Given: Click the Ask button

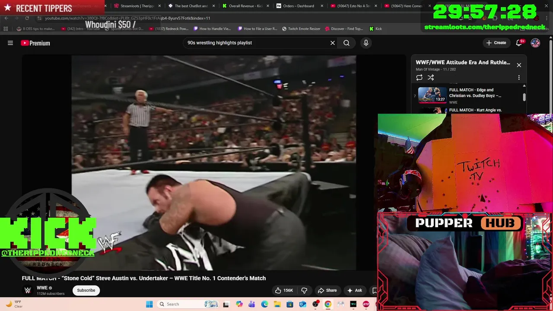Looking at the screenshot, I should pyautogui.click(x=354, y=290).
